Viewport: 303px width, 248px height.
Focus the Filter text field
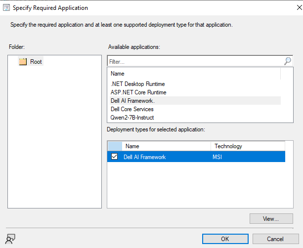195,62
